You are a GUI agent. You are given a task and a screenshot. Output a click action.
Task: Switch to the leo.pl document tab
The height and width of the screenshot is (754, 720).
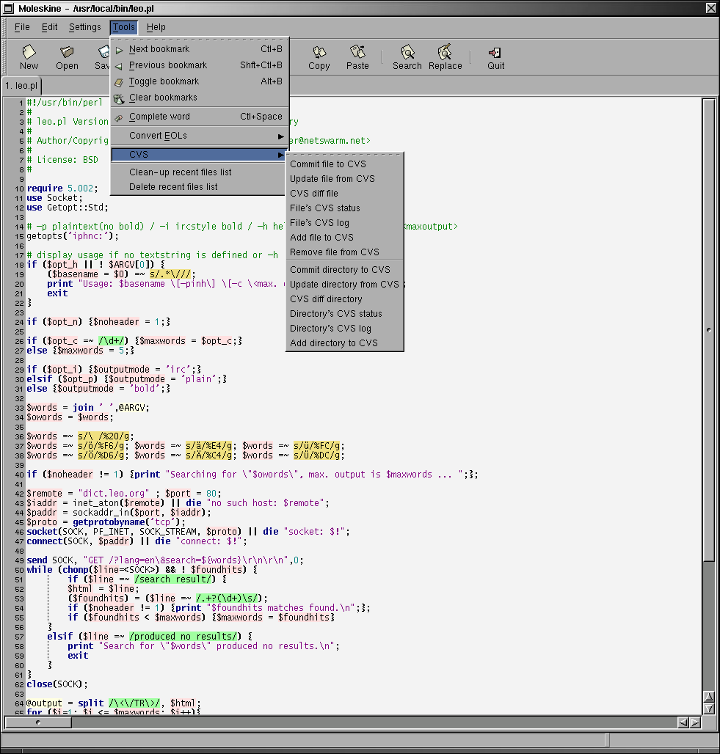[21, 86]
